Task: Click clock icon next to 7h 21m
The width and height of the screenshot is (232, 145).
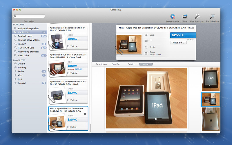Action: point(68,46)
